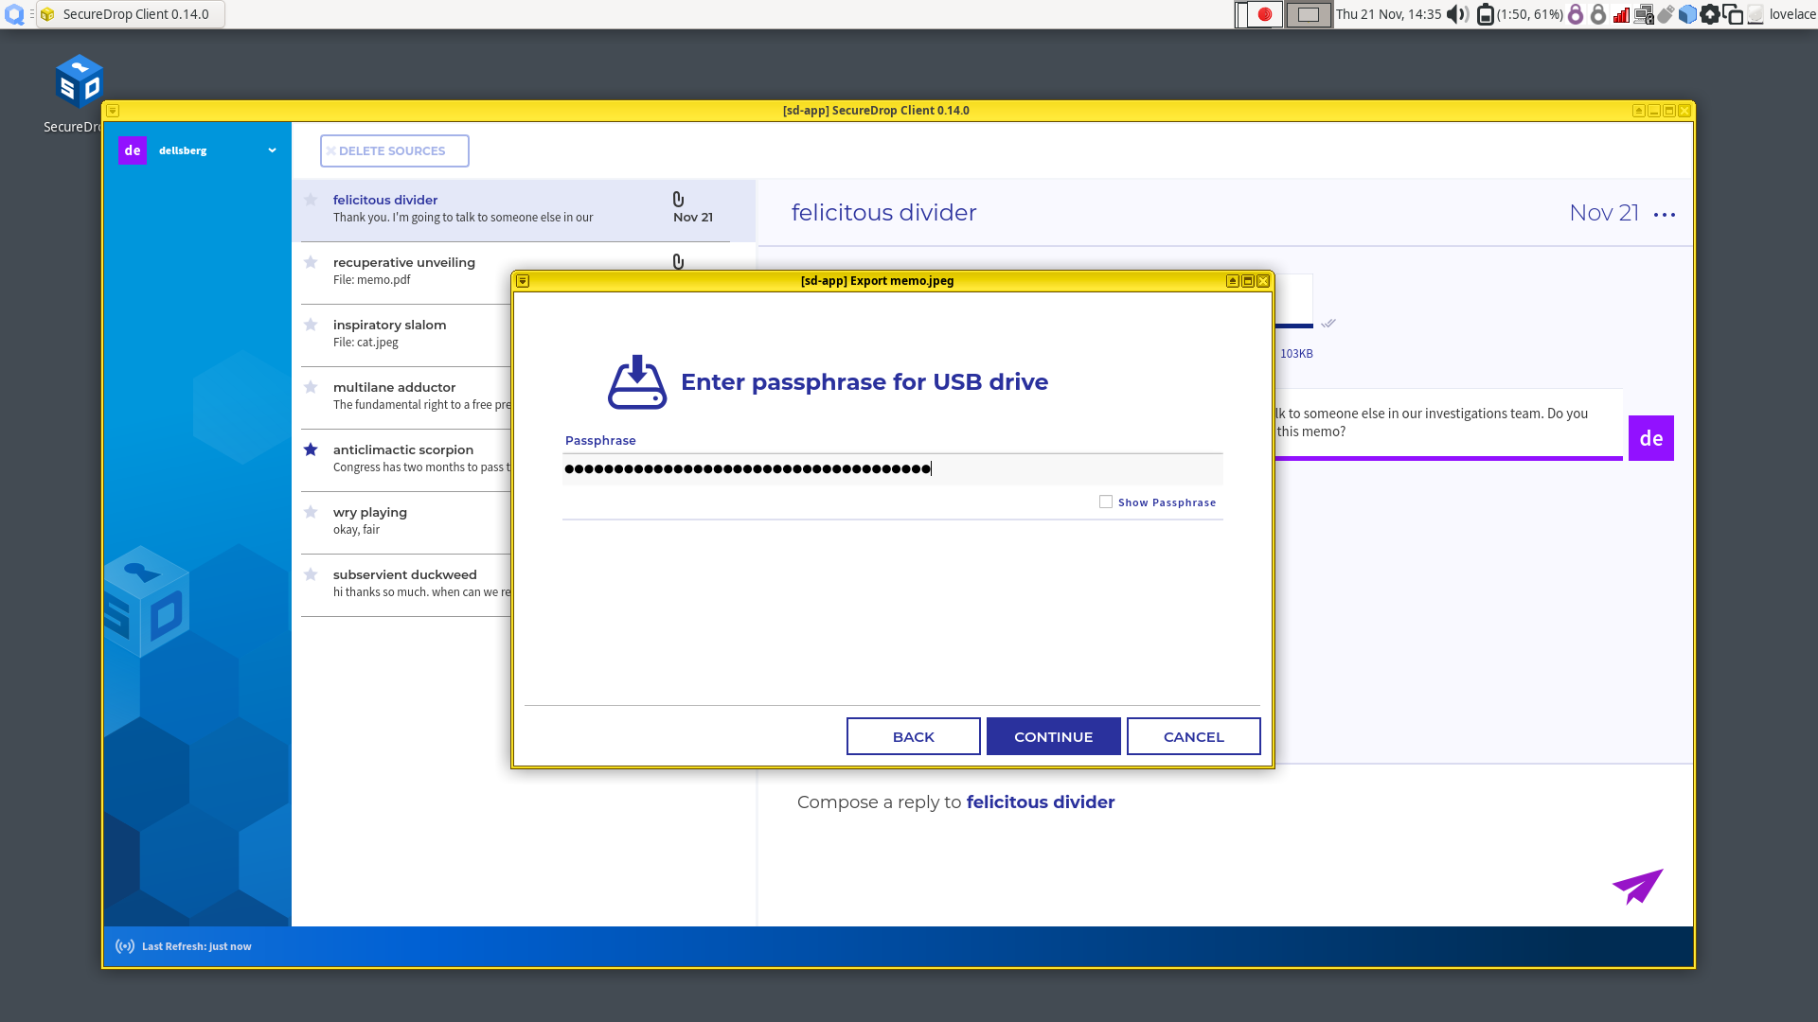1818x1022 pixels.
Task: Click the disk space tray icon
Action: (1756, 14)
